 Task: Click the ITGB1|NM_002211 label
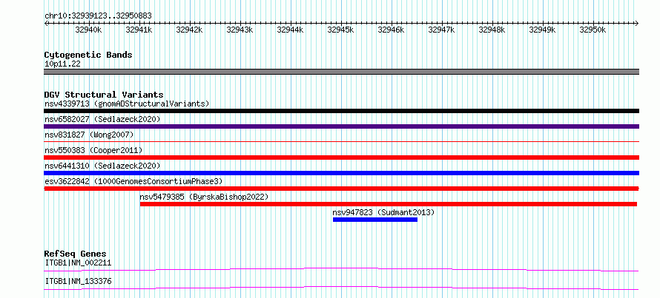78,263
